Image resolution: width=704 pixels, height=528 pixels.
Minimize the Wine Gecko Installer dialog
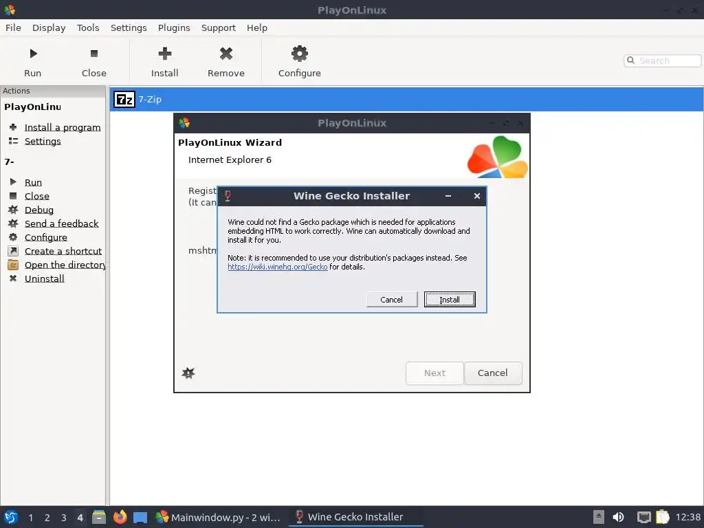tap(448, 196)
